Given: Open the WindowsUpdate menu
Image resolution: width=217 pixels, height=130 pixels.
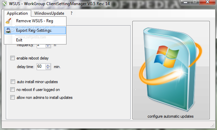Looking at the screenshot, I should tap(49, 13).
